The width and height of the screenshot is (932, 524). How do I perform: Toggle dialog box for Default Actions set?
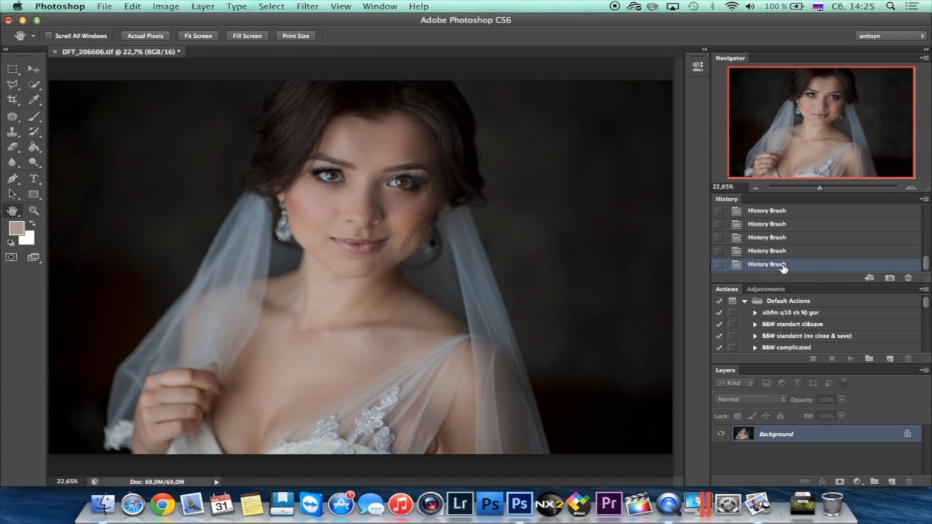point(732,301)
